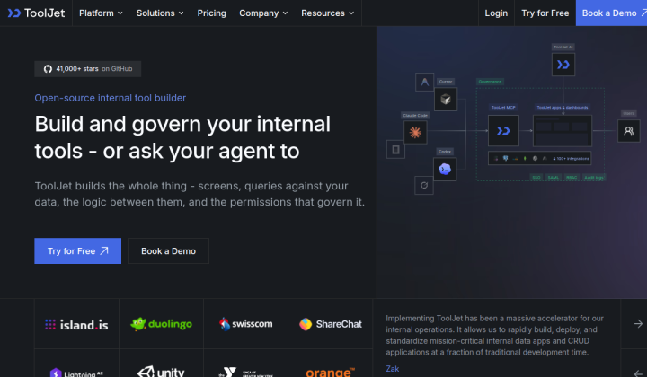Viewport: 647px width, 377px height.
Task: Click the ShareChat logo
Action: 331,324
